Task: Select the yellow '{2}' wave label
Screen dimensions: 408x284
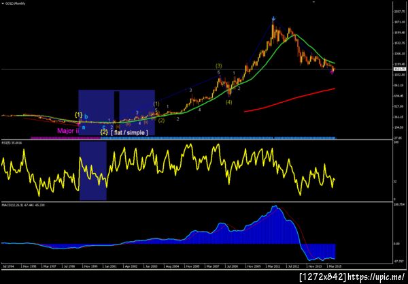Action: (104, 132)
